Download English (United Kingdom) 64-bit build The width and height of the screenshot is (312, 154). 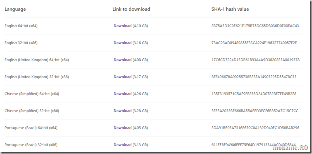pyautogui.click(x=122, y=60)
